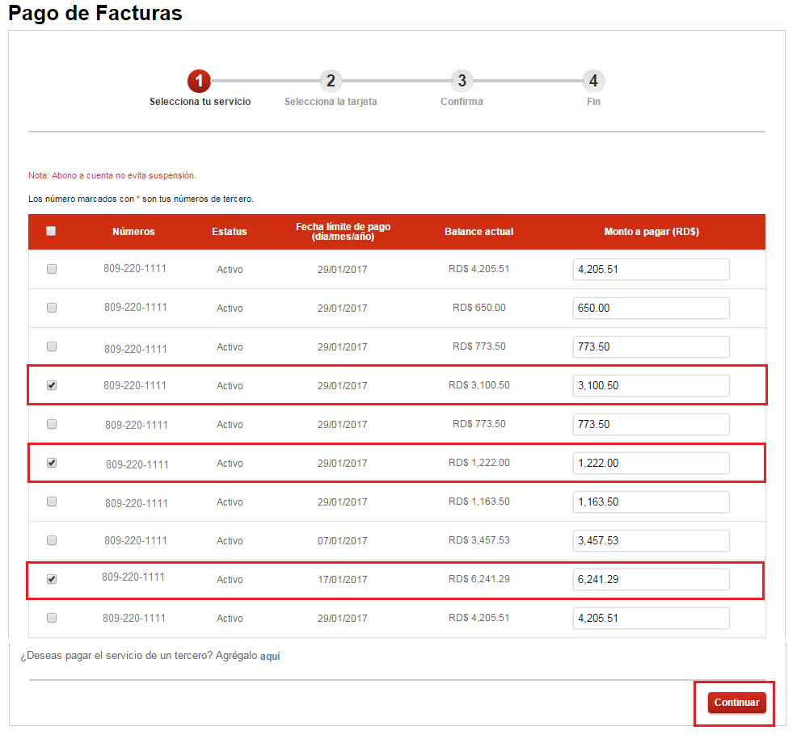
Task: Click the Continuar button
Action: [736, 703]
